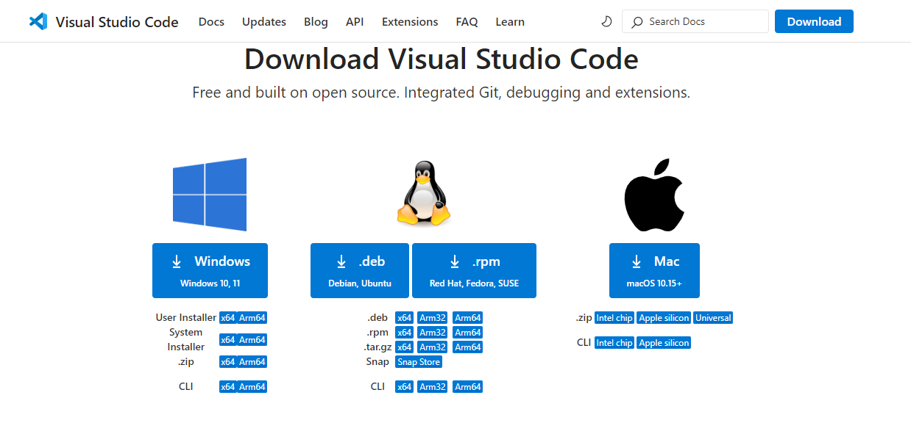Open the Learn navigation link
Viewport: 911px width, 434px height.
(510, 21)
